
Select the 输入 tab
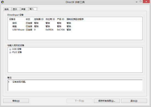(x=33, y=9)
